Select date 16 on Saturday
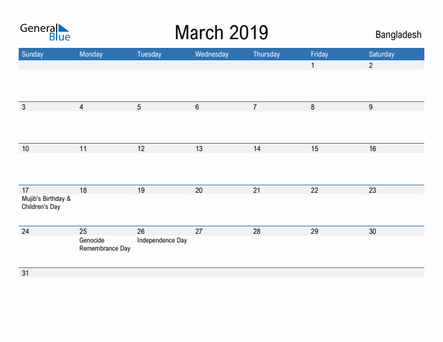The width and height of the screenshot is (443, 342). [373, 149]
